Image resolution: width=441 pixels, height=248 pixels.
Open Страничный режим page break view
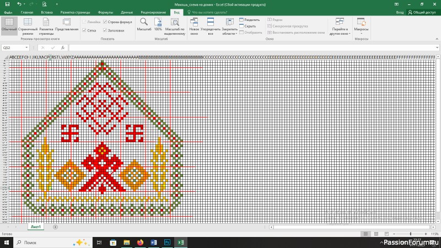click(x=27, y=25)
